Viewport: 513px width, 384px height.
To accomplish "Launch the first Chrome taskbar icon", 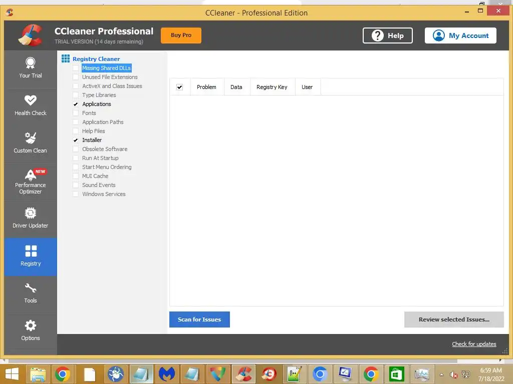I will (63, 374).
